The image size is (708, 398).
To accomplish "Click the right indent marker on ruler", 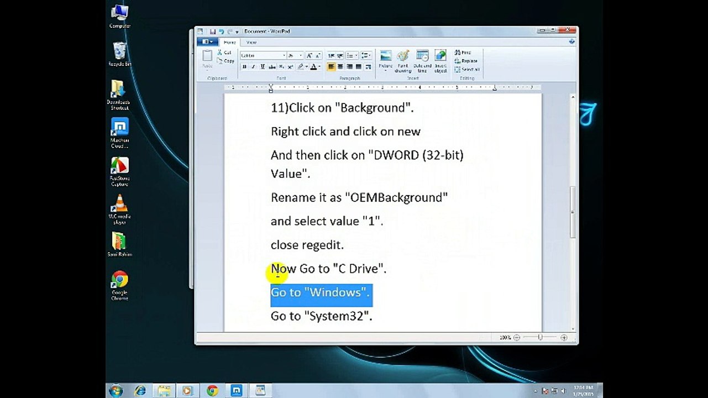I will (x=495, y=88).
